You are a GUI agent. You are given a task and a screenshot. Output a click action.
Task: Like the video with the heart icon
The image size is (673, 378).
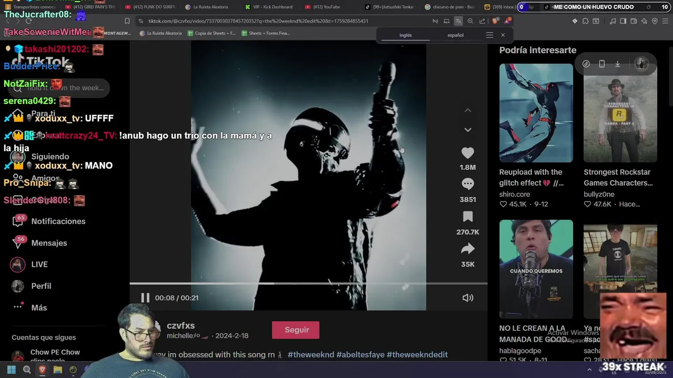pyautogui.click(x=467, y=153)
